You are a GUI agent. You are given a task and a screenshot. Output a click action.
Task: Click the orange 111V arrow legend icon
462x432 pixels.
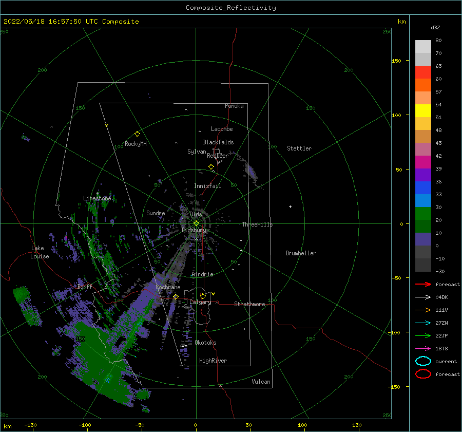coord(423,310)
